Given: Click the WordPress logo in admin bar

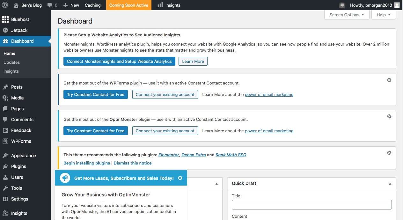Looking at the screenshot, I should tap(5, 5).
